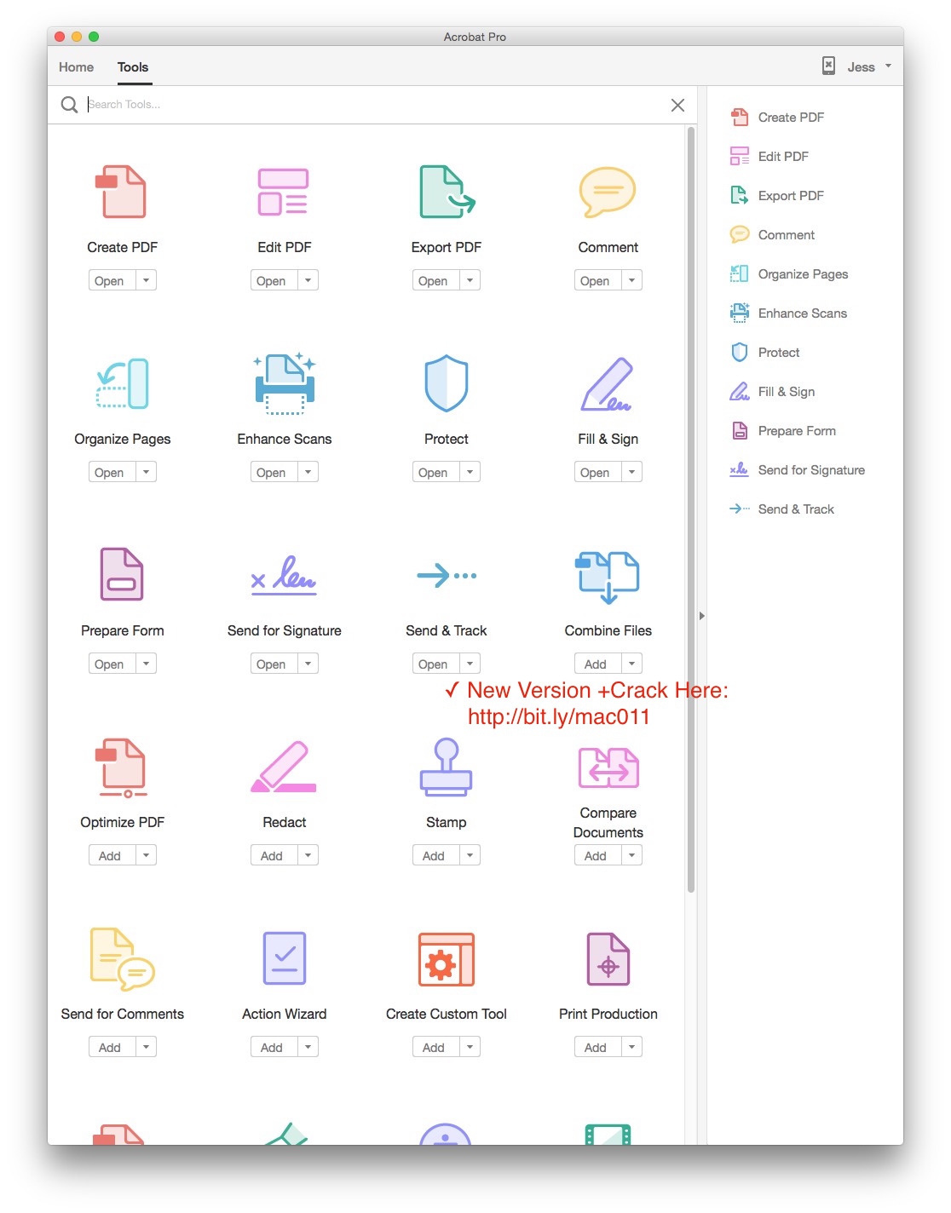Viewport: 951px width, 1213px height.
Task: Click the Enhance Scans scanner icon in grid
Action: pyautogui.click(x=285, y=383)
